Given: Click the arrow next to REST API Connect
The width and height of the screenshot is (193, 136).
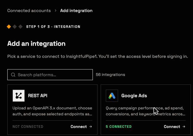Looking at the screenshot, I should click(x=91, y=127).
